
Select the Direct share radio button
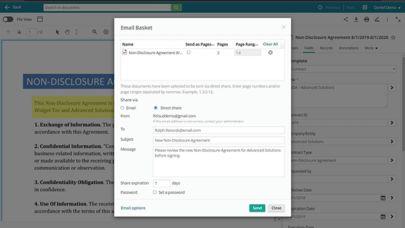(156, 108)
